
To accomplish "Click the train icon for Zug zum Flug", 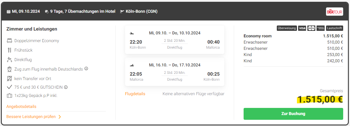I will [x=9, y=69].
